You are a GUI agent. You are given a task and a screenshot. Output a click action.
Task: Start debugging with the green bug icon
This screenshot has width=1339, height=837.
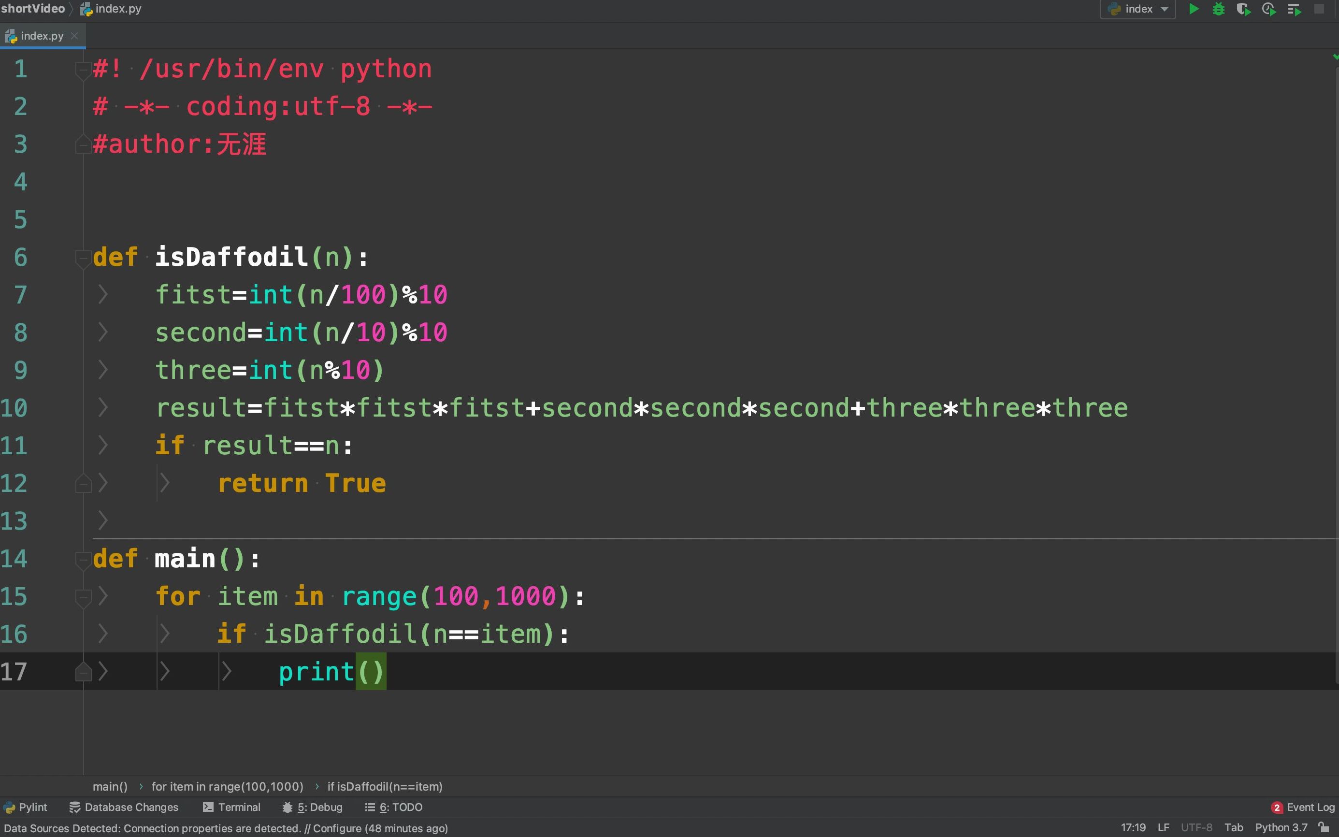(x=1218, y=9)
